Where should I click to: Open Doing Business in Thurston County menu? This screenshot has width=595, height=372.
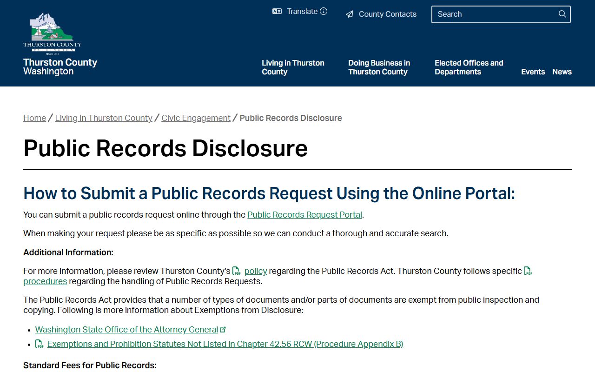click(379, 67)
